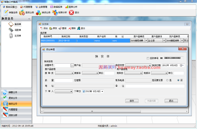The height and width of the screenshot is (129, 197).
Task: Click the 退出 button in 添加单据 dialog
Action: point(171,101)
